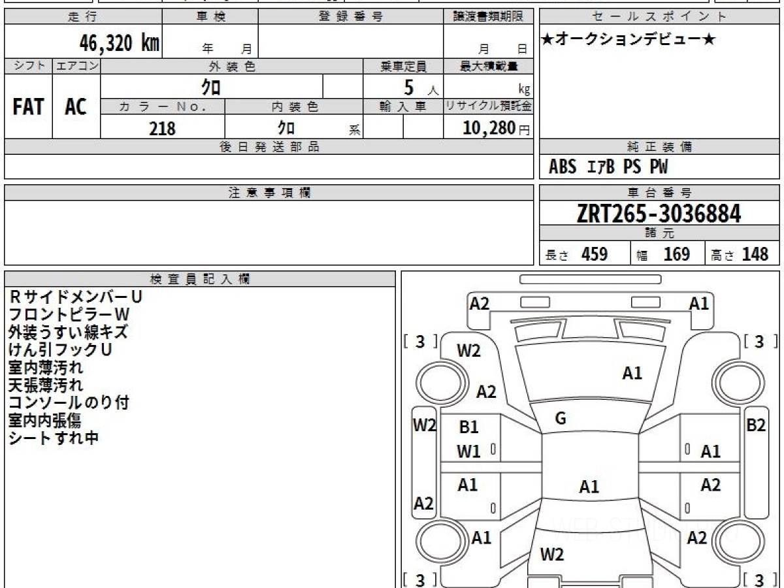Select the inspector note 室内薄汚れ
Viewport: 784px width, 588px height.
[46, 368]
